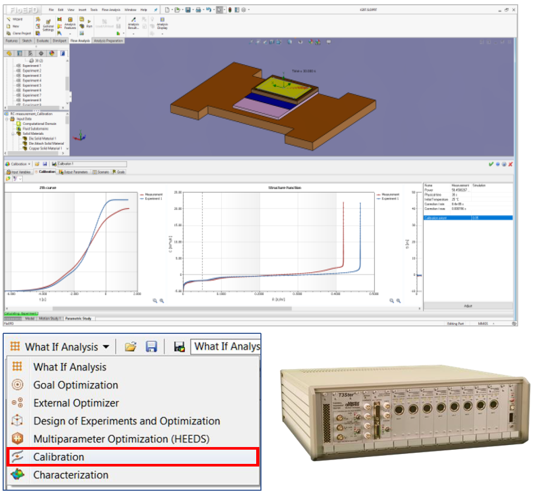This screenshot has width=534, height=496.
Task: Select the FloEFD analysis tree tab icon
Action: (x=63, y=53)
